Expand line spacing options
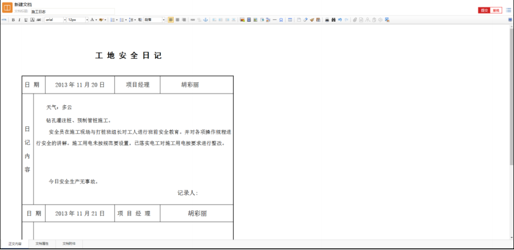514x250 pixels. (135, 20)
